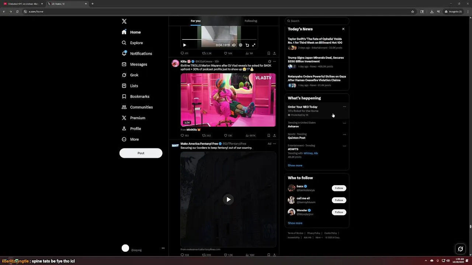Open the browser Downloads icon
Viewport: 472px width, 265px height.
pos(432,11)
